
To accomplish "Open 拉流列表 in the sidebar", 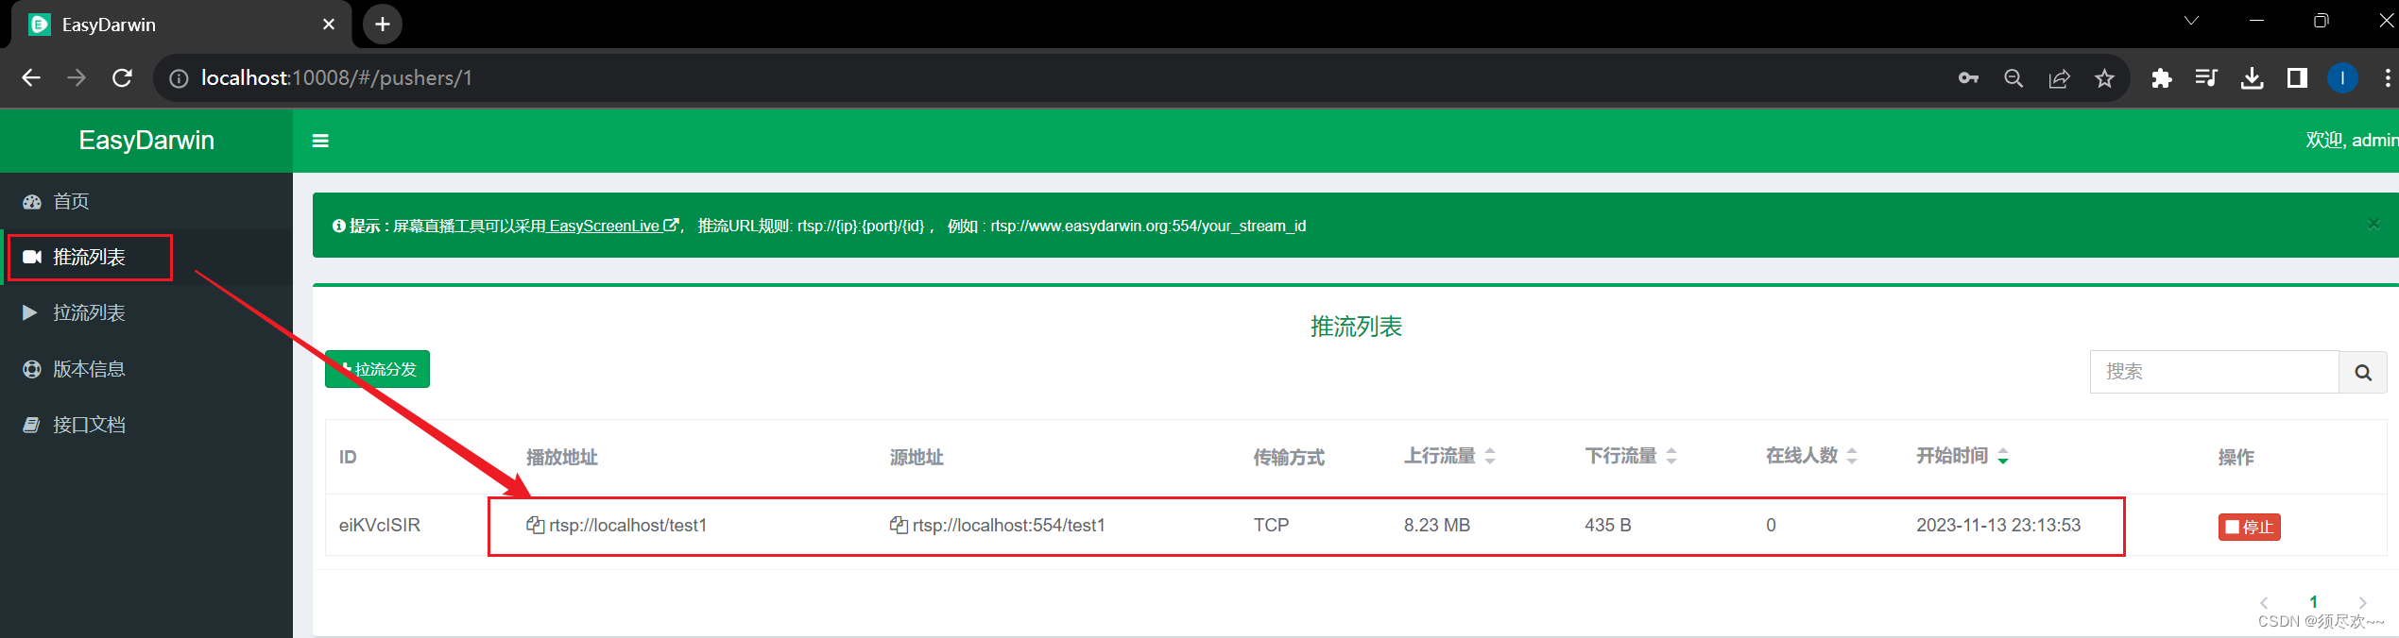I will (x=146, y=312).
